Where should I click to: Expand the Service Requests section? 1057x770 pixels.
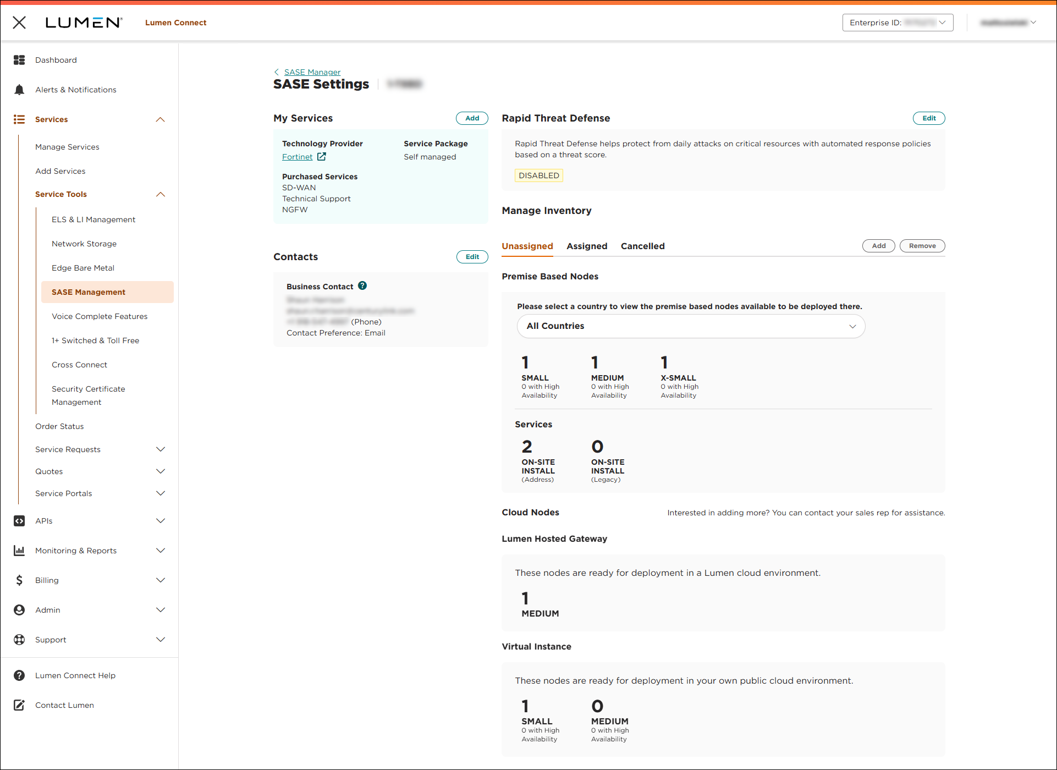click(x=161, y=449)
